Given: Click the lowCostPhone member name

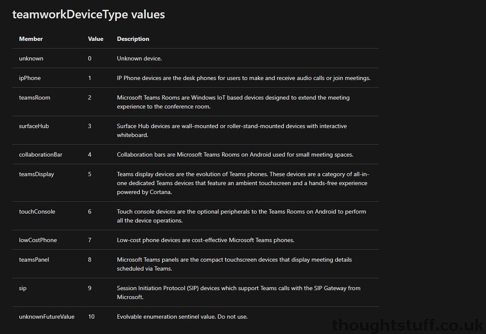Looking at the screenshot, I should [38, 240].
